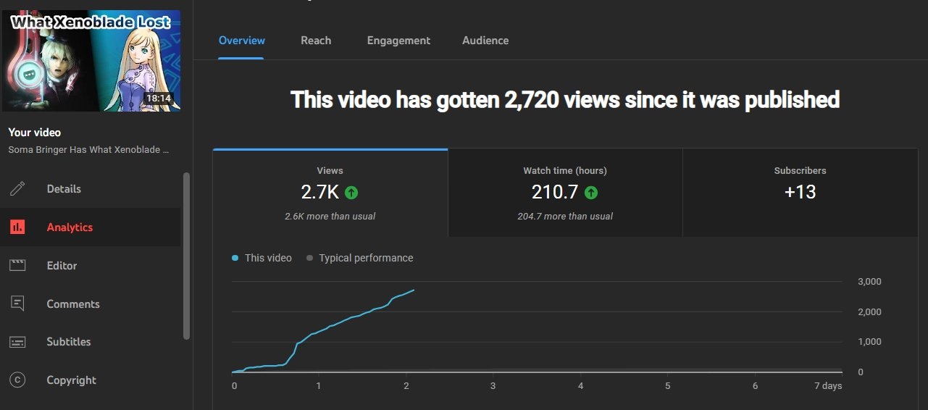The image size is (928, 410).
Task: Click the Details pencil icon
Action: pyautogui.click(x=17, y=189)
